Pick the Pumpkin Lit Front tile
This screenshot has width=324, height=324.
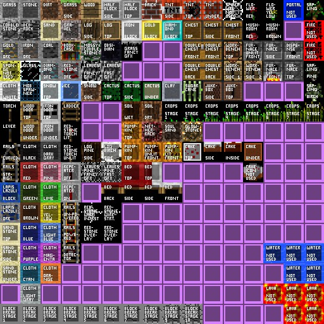tap(172, 152)
